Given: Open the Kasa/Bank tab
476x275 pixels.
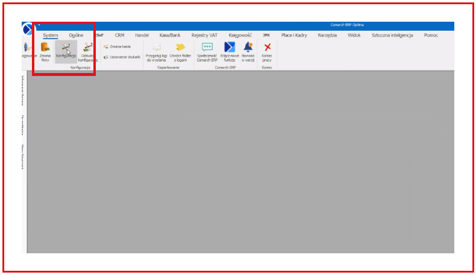Looking at the screenshot, I should (170, 35).
